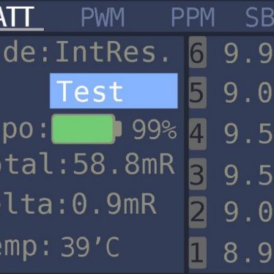The width and height of the screenshot is (274, 274).
Task: Open the partially visible SB tab
Action: [x=260, y=18]
